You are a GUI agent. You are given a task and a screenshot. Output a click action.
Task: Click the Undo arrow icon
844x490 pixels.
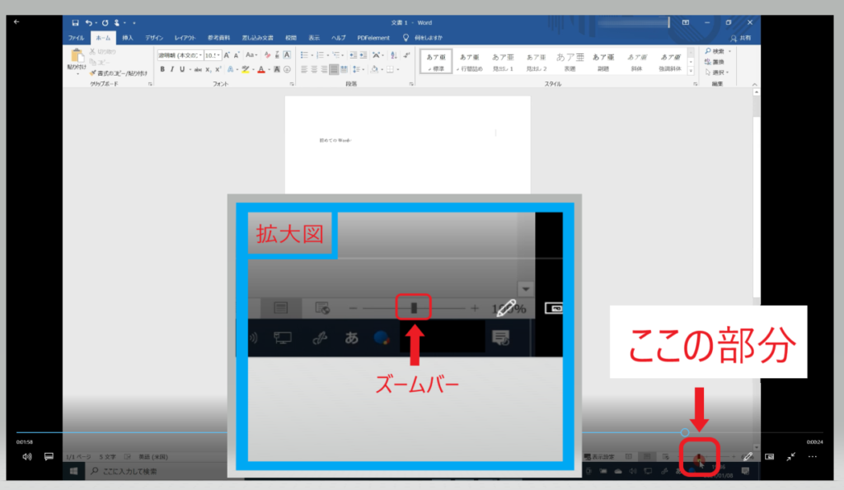tap(88, 23)
